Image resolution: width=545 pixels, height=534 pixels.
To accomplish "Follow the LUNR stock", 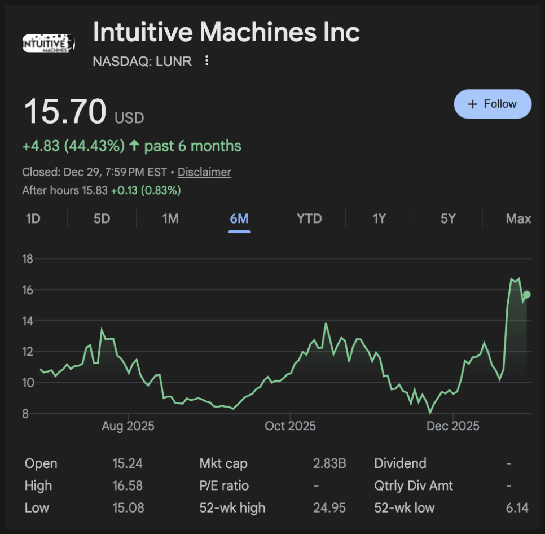I will (492, 104).
